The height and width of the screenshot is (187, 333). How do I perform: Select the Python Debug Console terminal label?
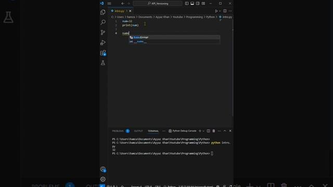(183, 131)
